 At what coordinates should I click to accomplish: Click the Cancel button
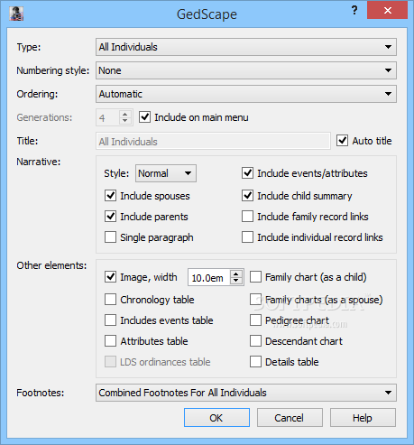click(290, 418)
